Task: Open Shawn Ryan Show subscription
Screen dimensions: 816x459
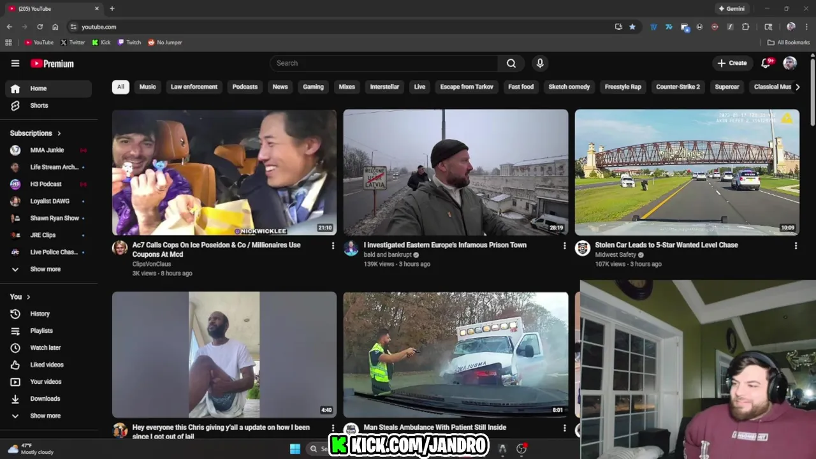Action: (48, 218)
